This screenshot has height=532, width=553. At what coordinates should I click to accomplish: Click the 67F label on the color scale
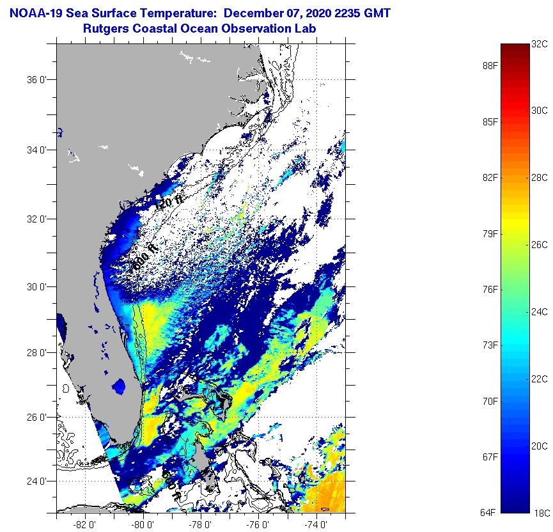tap(490, 457)
